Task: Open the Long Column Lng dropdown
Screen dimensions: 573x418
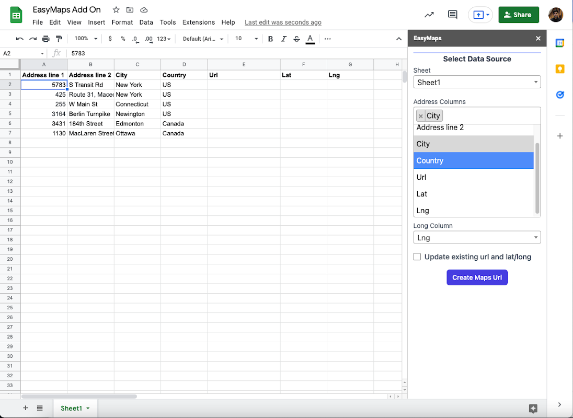Action: (477, 238)
